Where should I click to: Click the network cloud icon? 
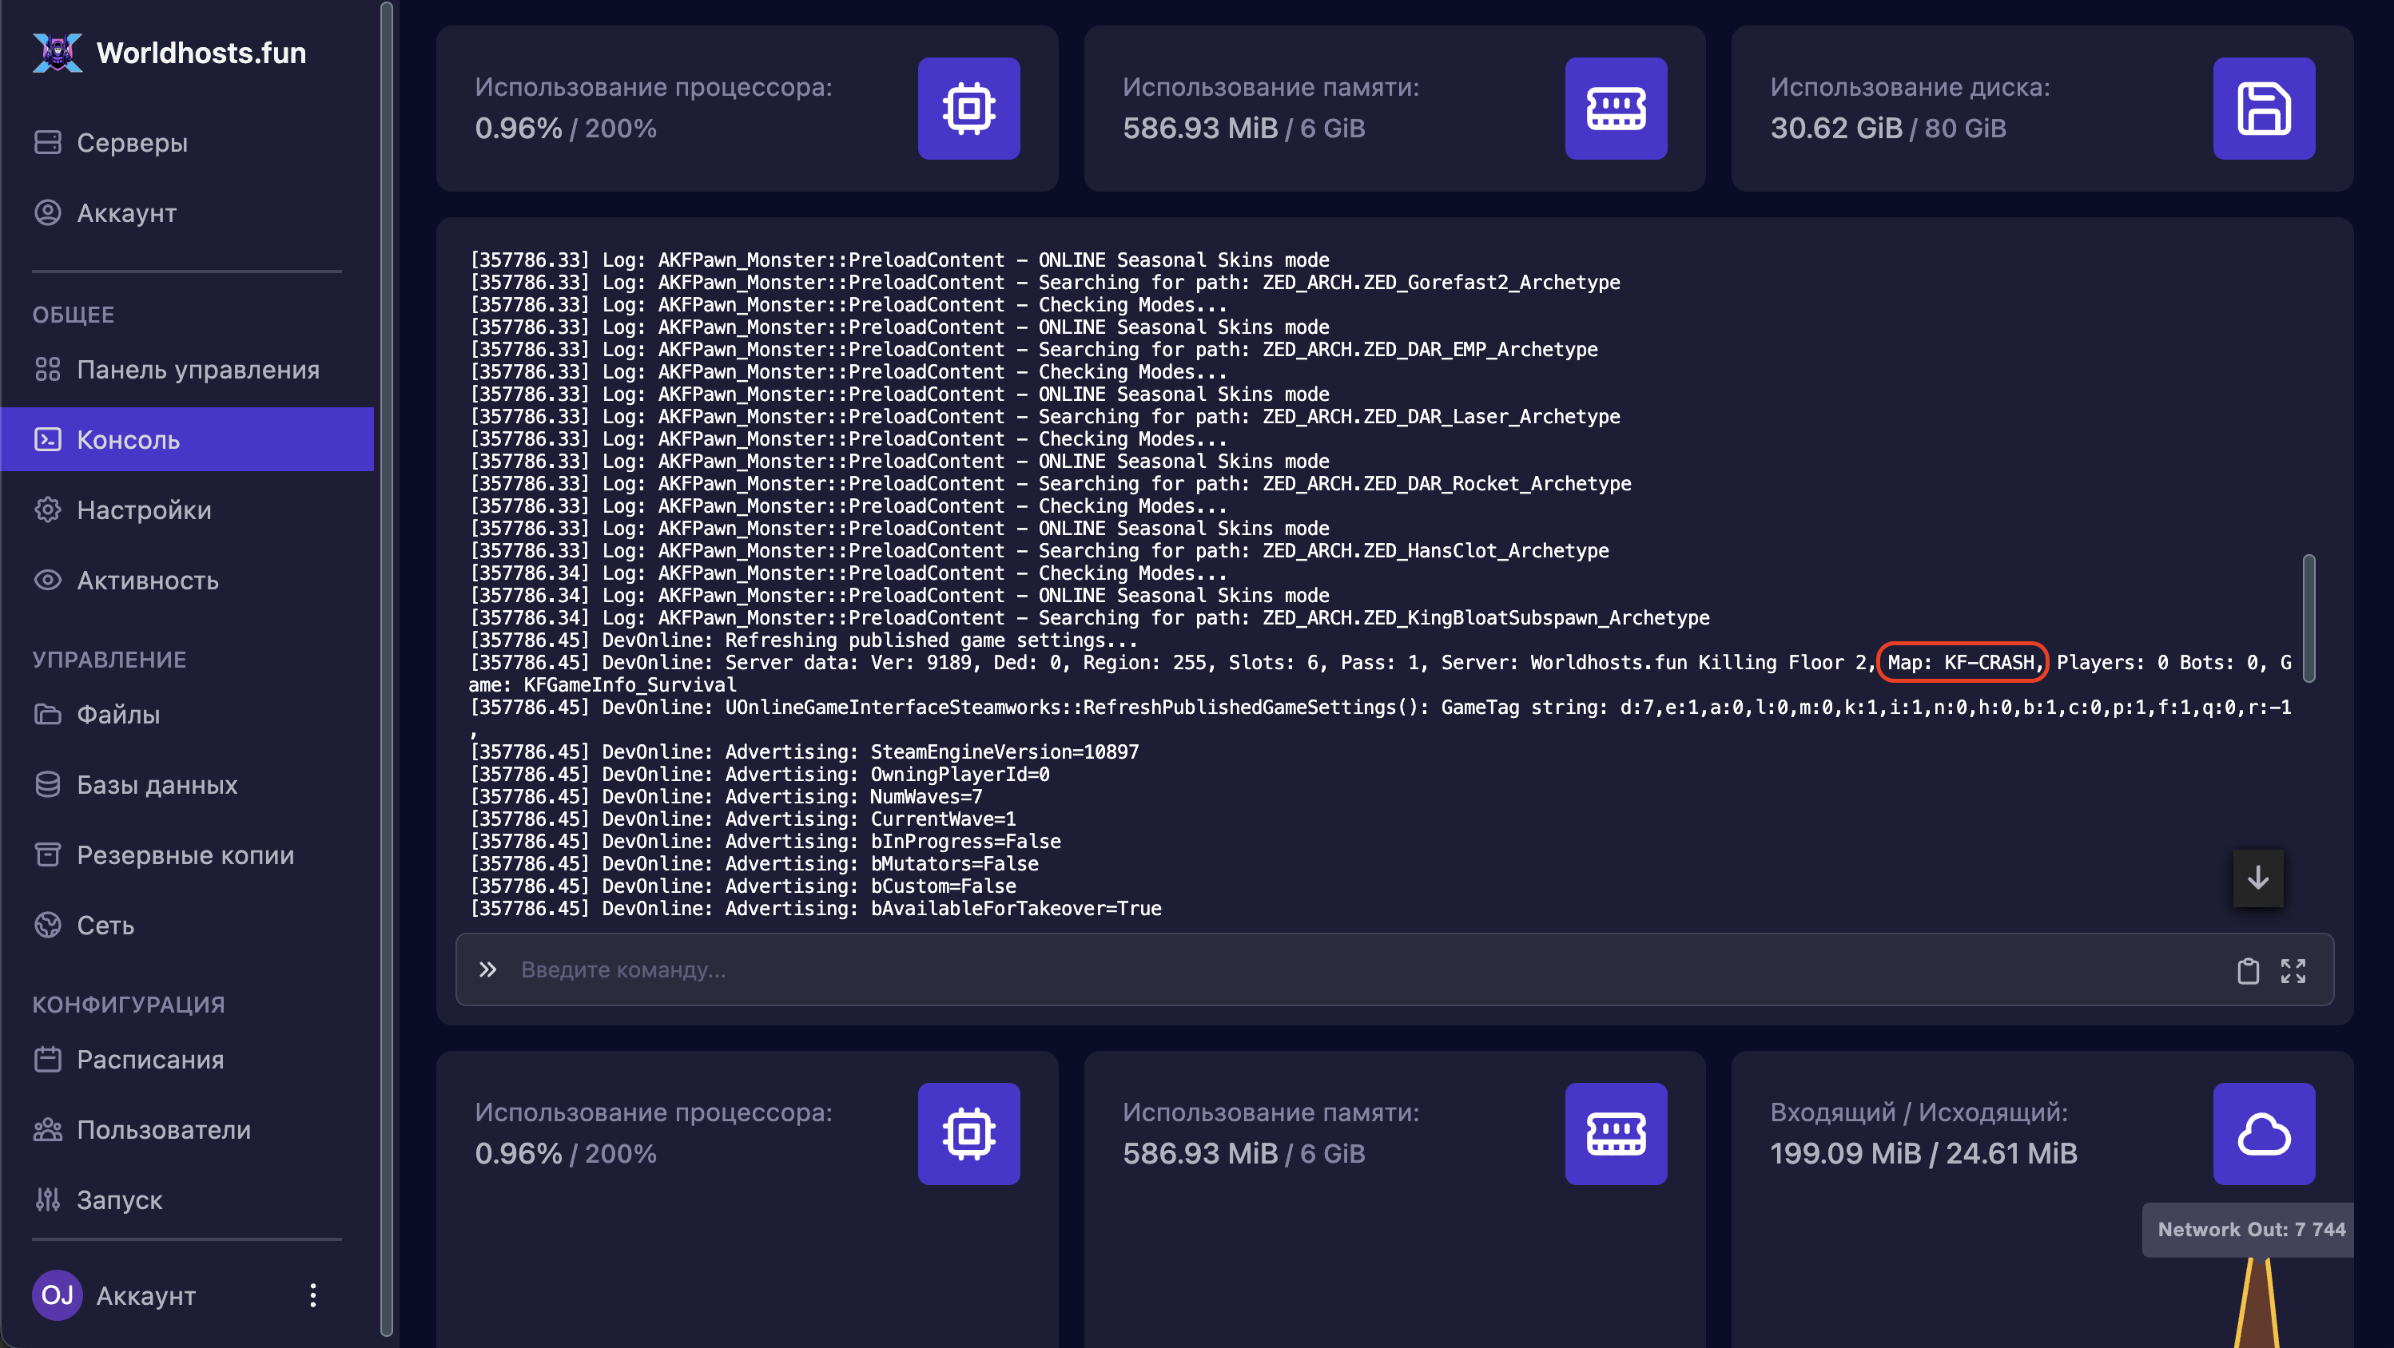click(2263, 1133)
